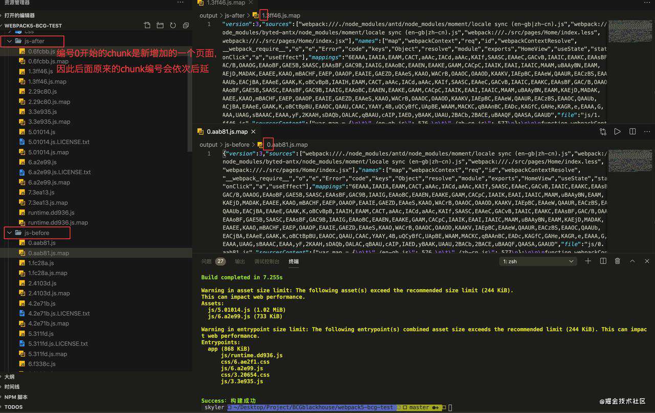Open file 2.4103d.js.map in explorer
Screen dimensions: 655x413
click(x=49, y=293)
